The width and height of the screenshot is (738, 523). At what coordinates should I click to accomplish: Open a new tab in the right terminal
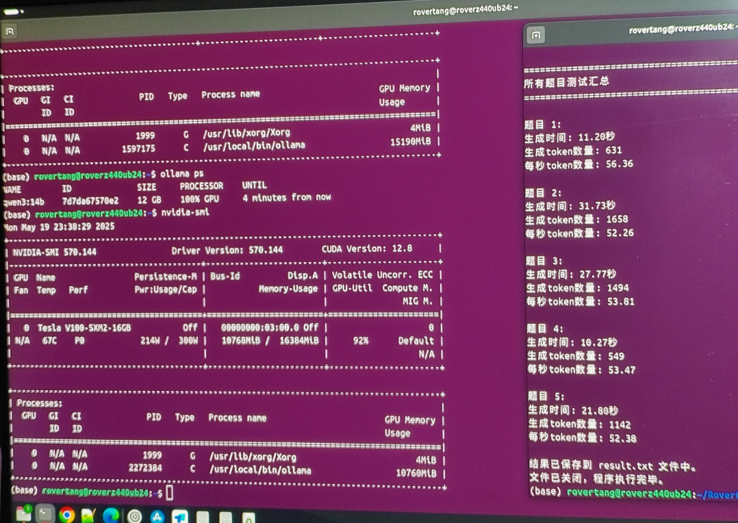(536, 33)
